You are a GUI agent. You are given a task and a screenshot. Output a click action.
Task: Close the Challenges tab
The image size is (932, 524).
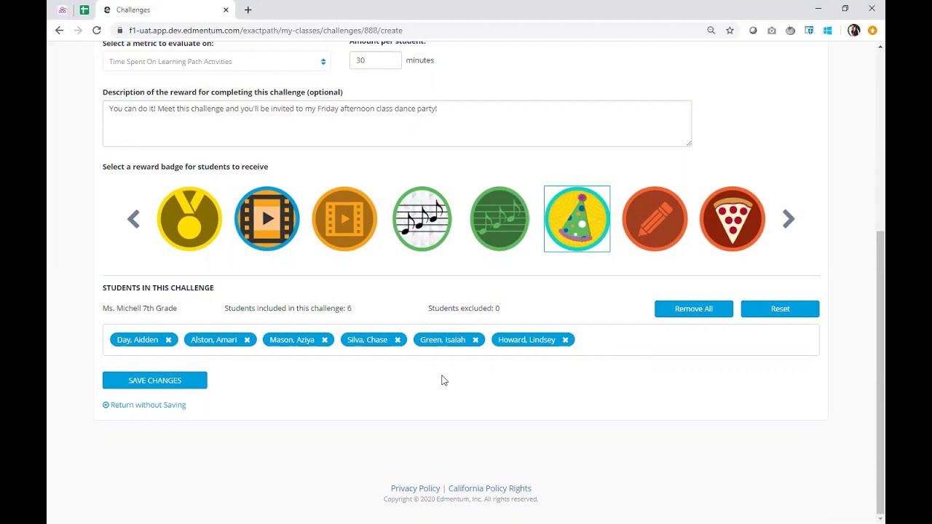tap(226, 10)
